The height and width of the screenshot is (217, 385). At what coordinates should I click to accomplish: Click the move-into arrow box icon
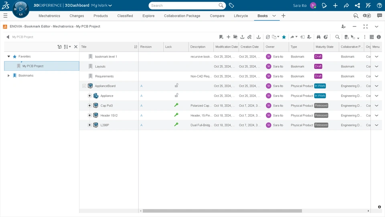coord(302,37)
